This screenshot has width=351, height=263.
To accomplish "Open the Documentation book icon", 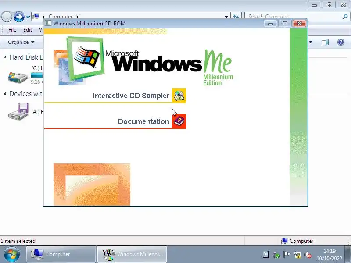I will (x=179, y=121).
